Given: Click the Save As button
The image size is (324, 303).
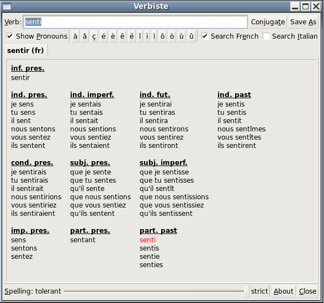Looking at the screenshot, I should tap(303, 22).
